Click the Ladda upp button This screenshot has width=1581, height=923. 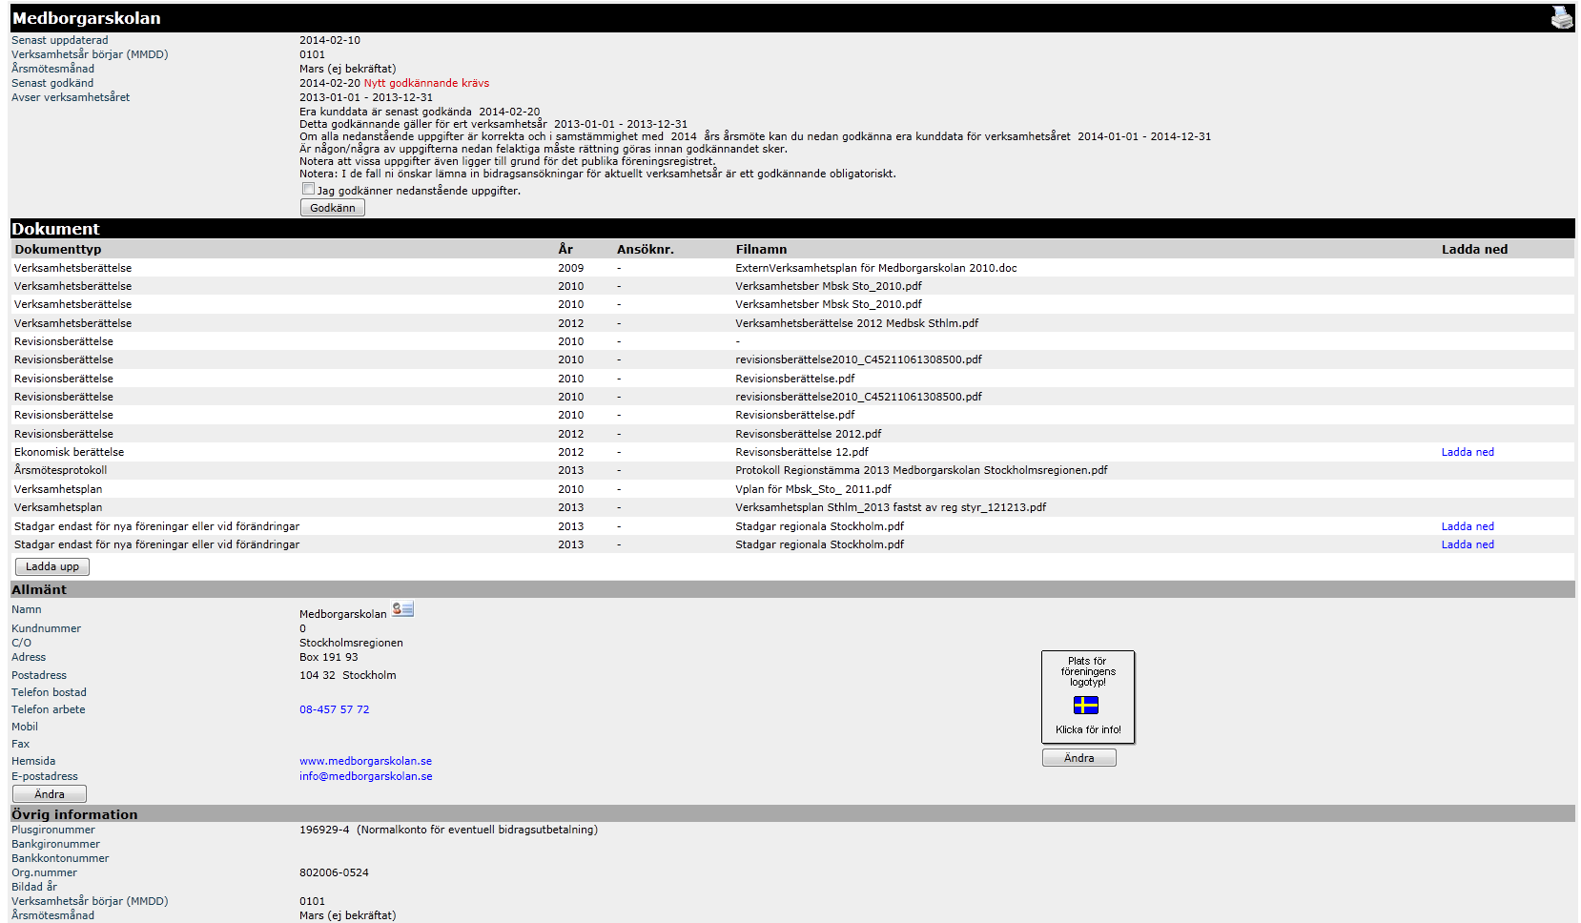52,566
